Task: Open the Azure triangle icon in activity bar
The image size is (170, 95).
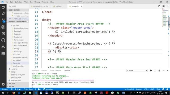Action: click(x=3, y=47)
